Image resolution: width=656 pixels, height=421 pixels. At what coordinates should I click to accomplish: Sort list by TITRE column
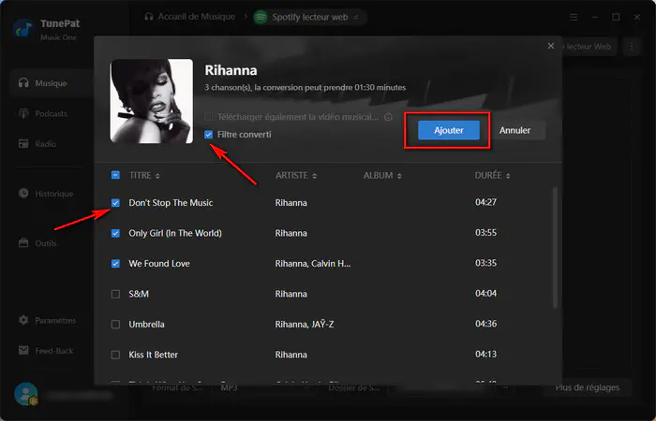click(144, 176)
